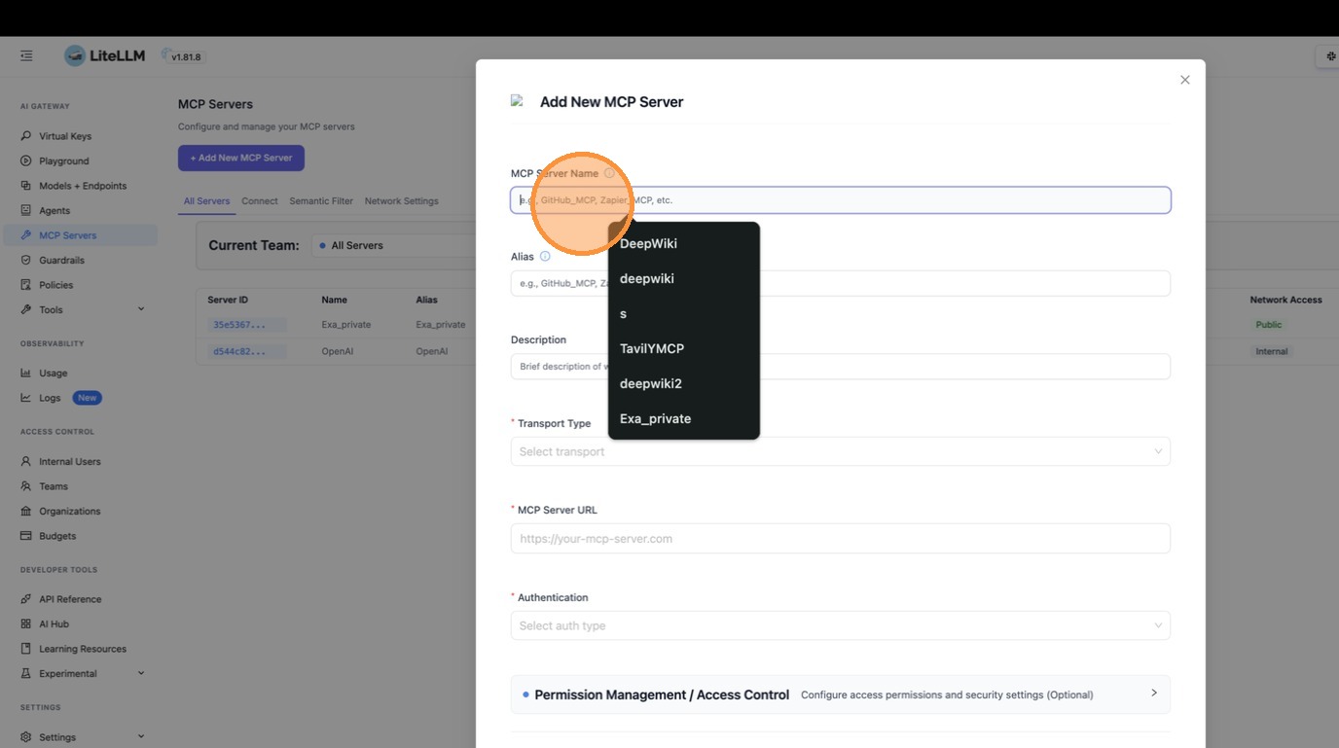Click the Organizations sidebar icon
This screenshot has width=1339, height=748.
26,511
